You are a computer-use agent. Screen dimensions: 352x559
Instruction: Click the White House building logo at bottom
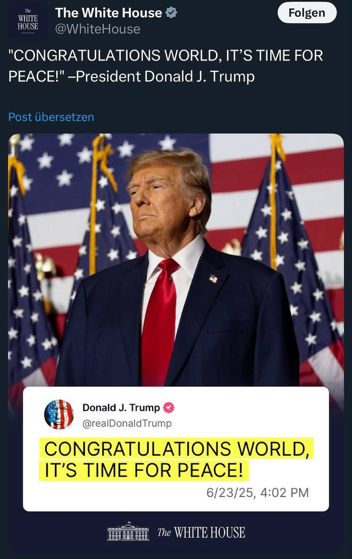tap(128, 532)
